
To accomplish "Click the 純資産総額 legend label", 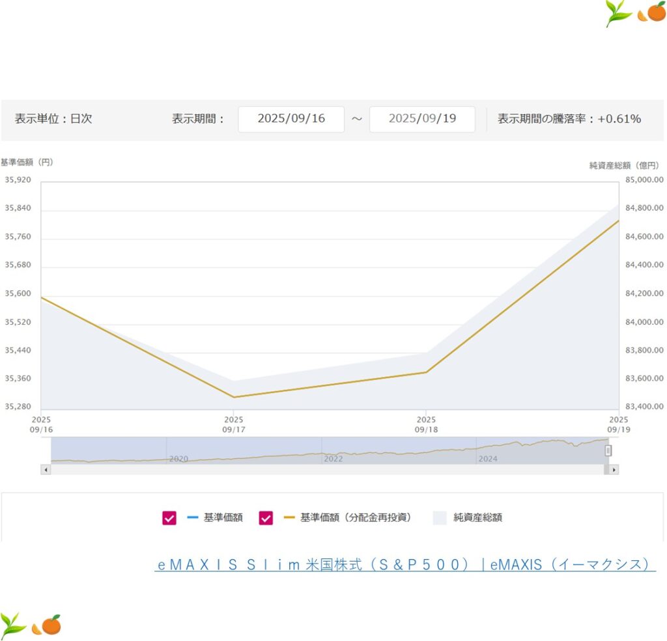I will point(477,518).
